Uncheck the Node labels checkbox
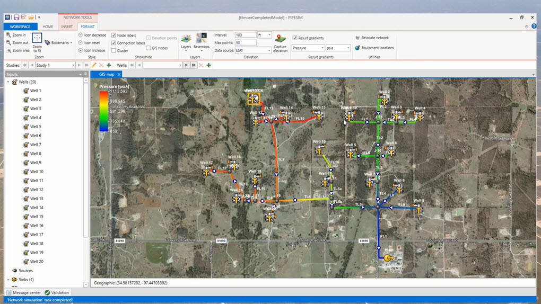 [x=114, y=35]
